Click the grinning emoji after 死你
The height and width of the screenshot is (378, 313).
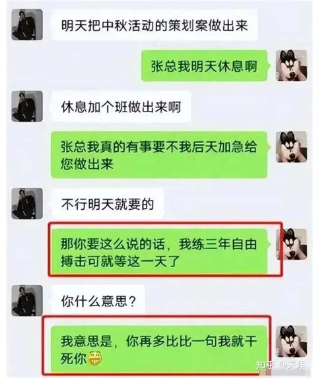95,358
